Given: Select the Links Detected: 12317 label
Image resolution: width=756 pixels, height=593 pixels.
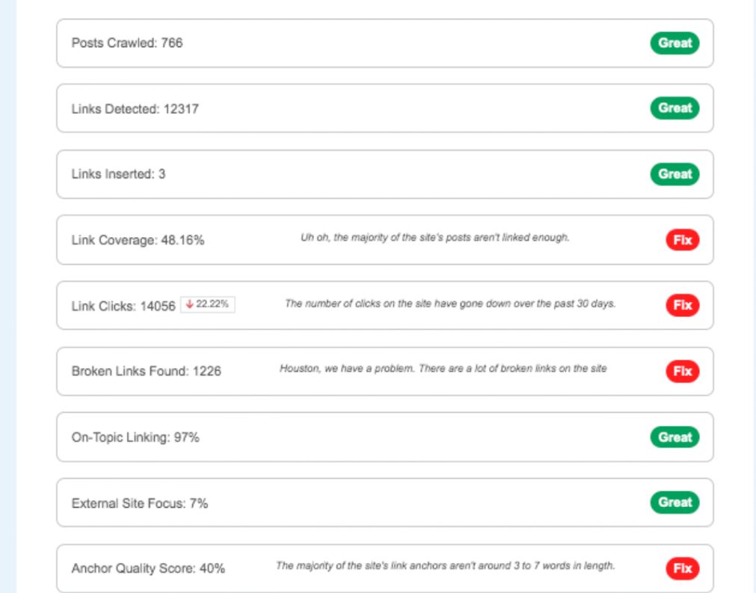Looking at the screenshot, I should (x=127, y=108).
